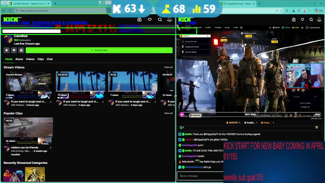The height and width of the screenshot is (183, 325).
Task: Click the Call of Duty: War... category under the clip
Action: (x=21, y=151)
